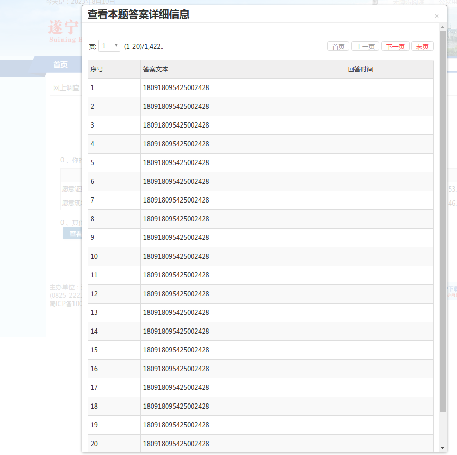
Task: Click the 查看本题答案详细信息 dialog title
Action: (x=138, y=15)
